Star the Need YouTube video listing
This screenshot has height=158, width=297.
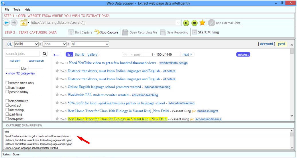click(57, 63)
